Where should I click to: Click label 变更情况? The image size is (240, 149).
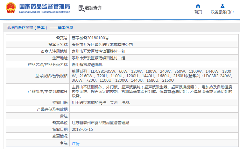coord(60,136)
